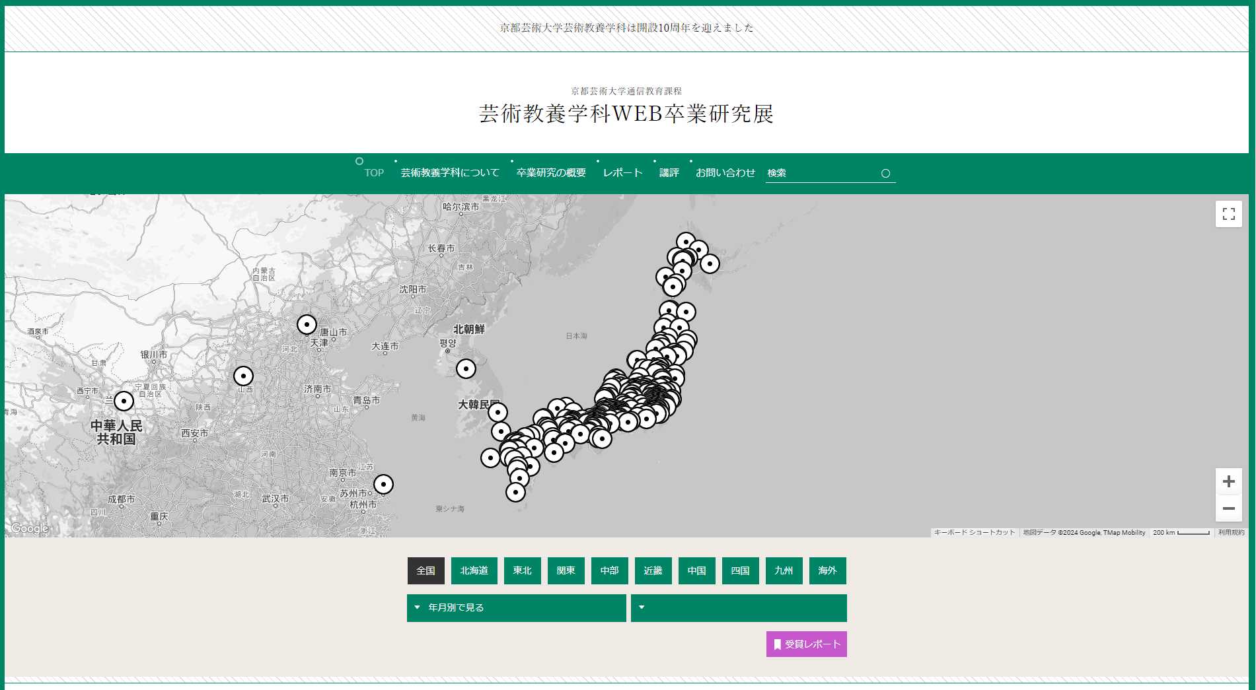Click the 受賞レポート button
The height and width of the screenshot is (690, 1256).
pyautogui.click(x=806, y=644)
